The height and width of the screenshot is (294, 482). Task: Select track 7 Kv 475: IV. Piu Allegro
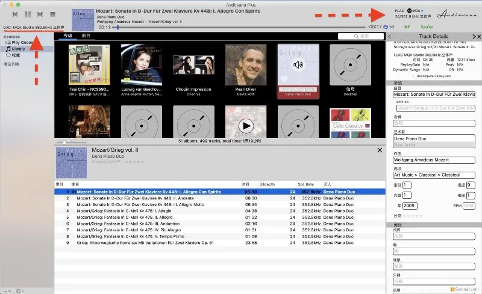coord(220,230)
